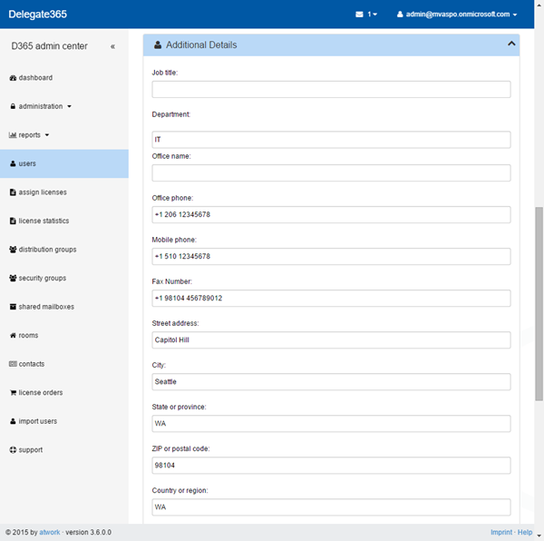Image resolution: width=544 pixels, height=541 pixels.
Task: Expand the reports submenu
Action: click(x=29, y=135)
